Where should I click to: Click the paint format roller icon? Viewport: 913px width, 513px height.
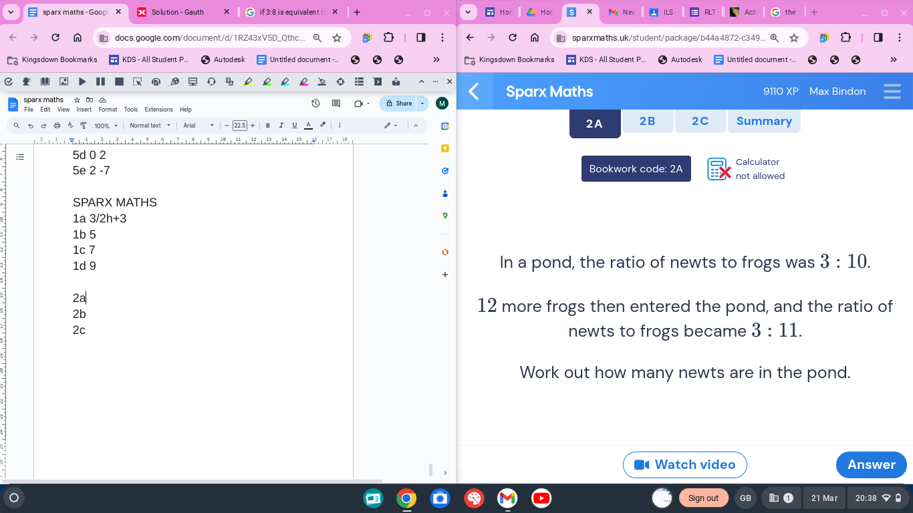point(84,126)
